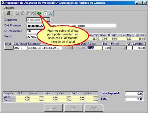148x113 pixels.
Task: Click the green banknote discount icon
Action: pos(39,13)
